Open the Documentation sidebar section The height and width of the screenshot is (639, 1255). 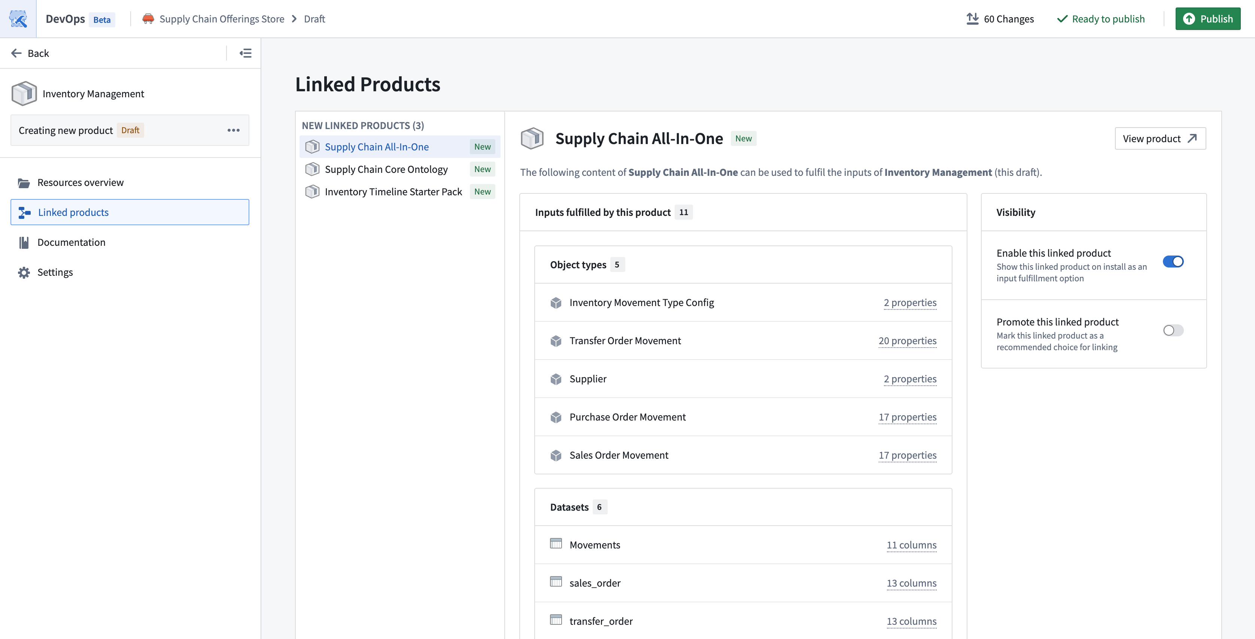tap(71, 242)
